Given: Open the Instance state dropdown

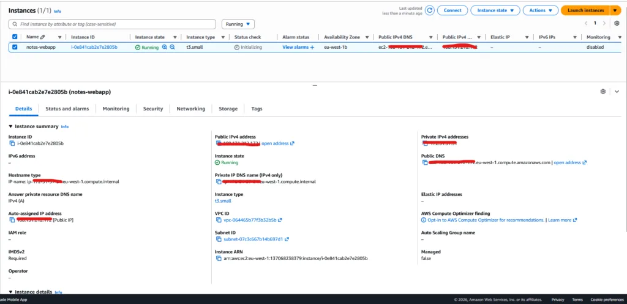Looking at the screenshot, I should tap(495, 10).
